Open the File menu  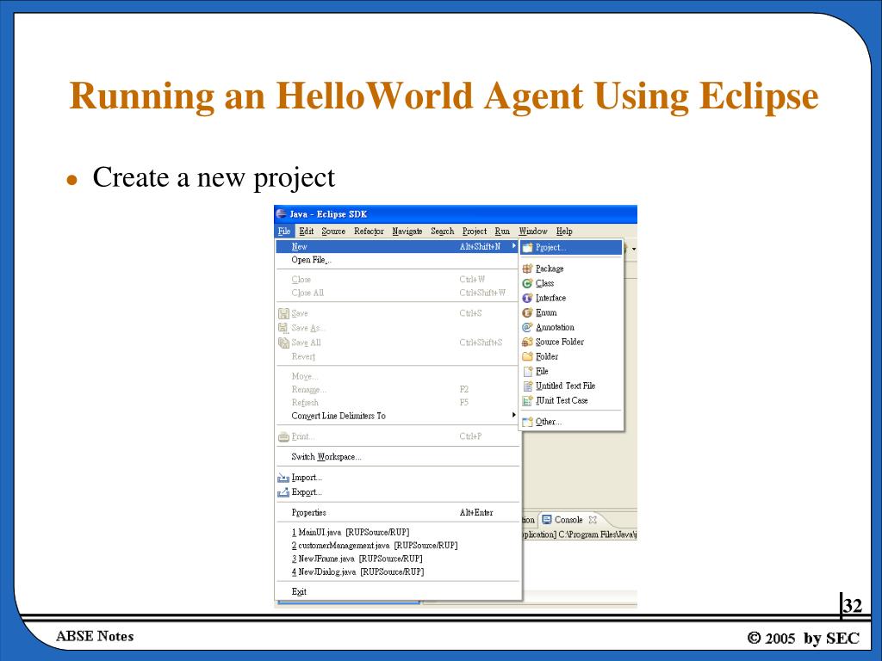[284, 231]
